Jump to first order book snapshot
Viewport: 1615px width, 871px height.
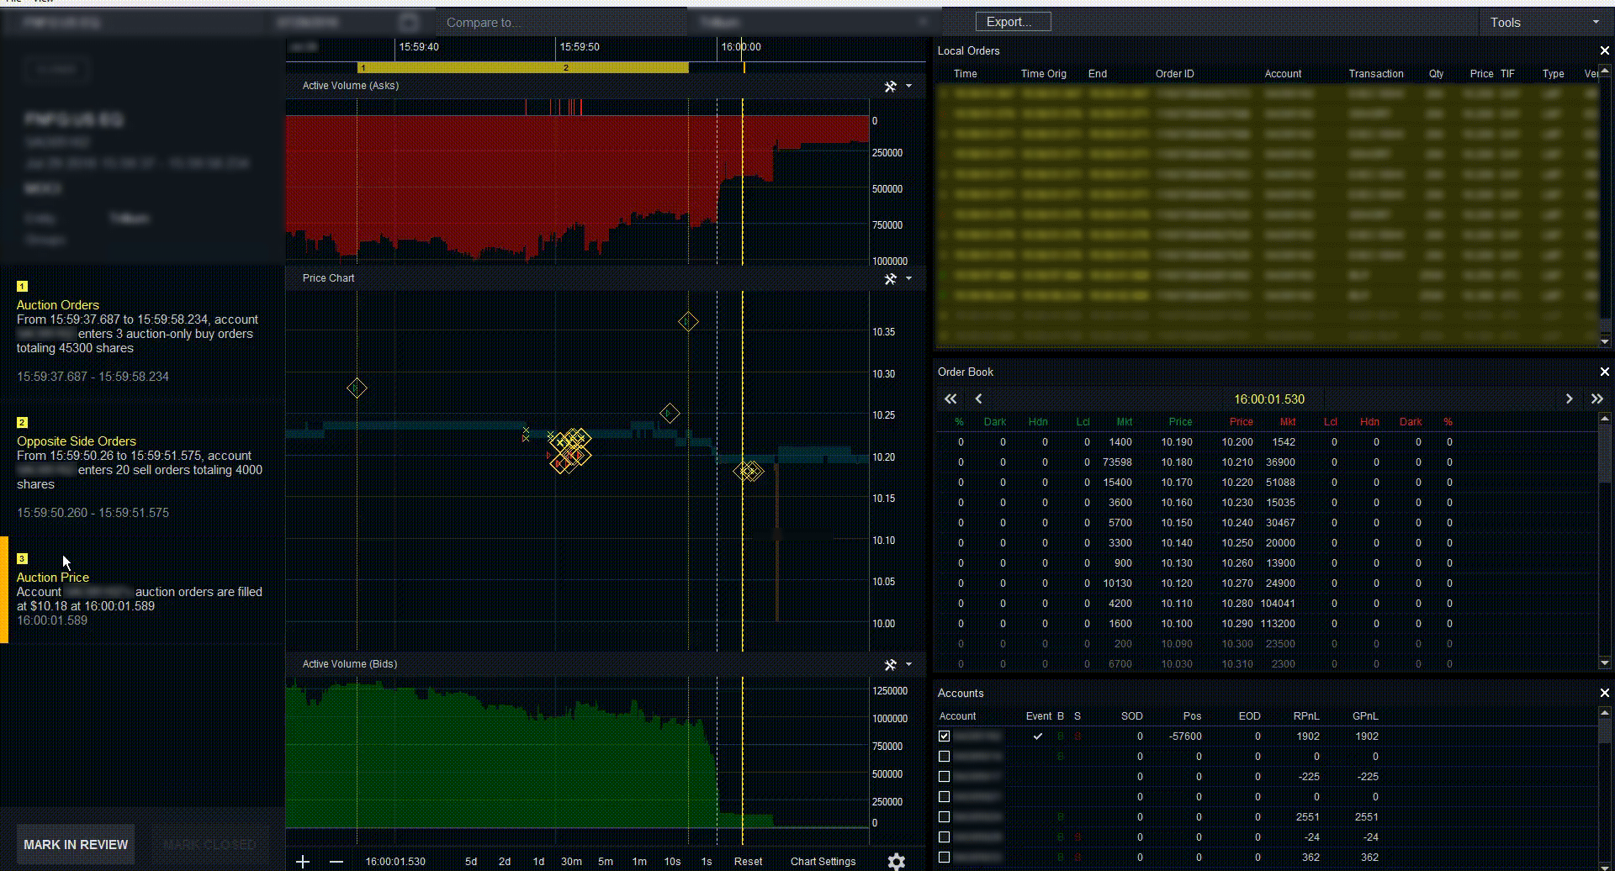click(950, 399)
